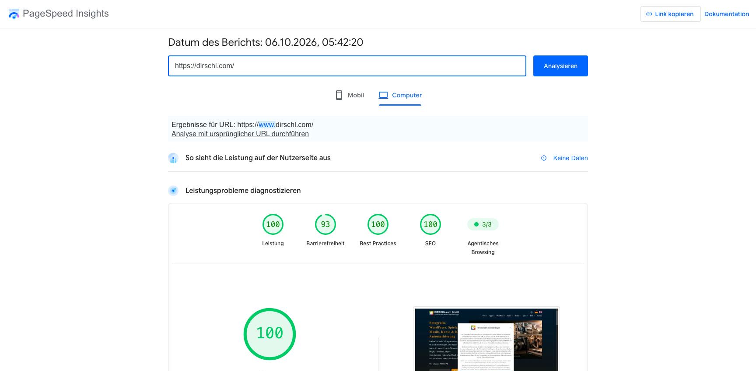Jump to Barrierefreiheit score 93 gauge

tap(325, 224)
